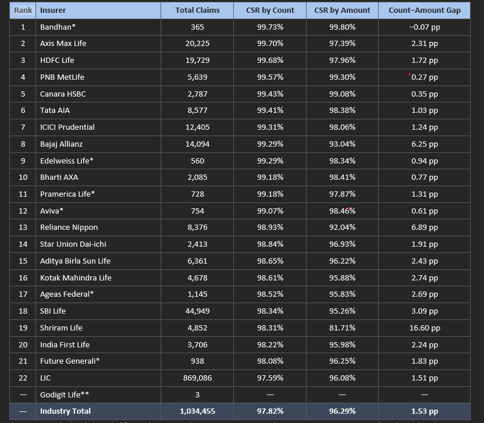Click Godigit Life total claims value 3
The image size is (484, 423).
[197, 395]
